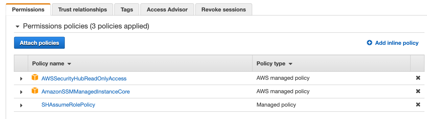This screenshot has width=427, height=119.
Task: Open the Access Advisor tab
Action: pos(167,9)
